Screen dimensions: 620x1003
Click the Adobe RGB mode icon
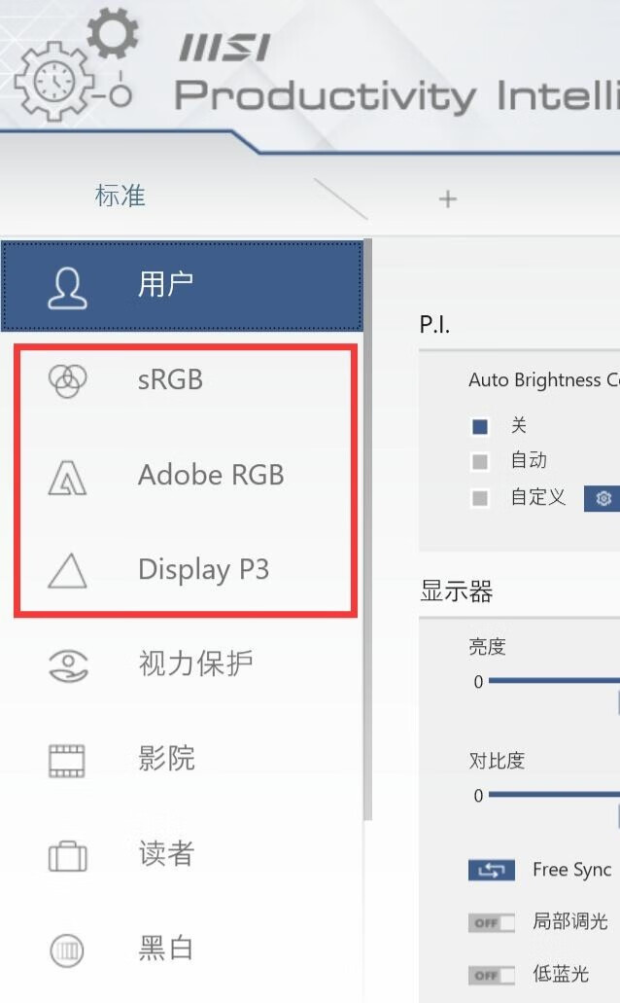point(67,478)
